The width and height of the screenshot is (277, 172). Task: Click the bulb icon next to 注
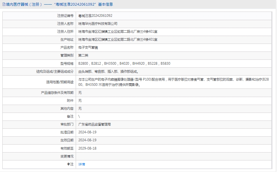pyautogui.click(x=68, y=164)
